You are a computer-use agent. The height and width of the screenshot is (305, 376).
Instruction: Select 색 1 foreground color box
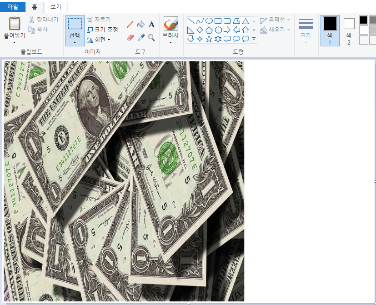(330, 30)
